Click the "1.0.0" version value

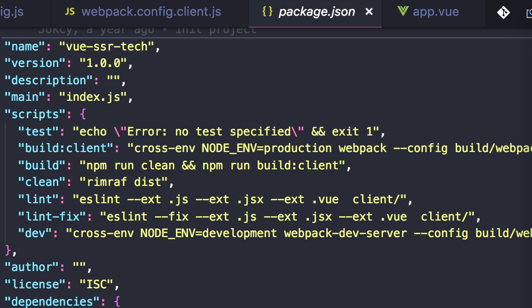[103, 63]
